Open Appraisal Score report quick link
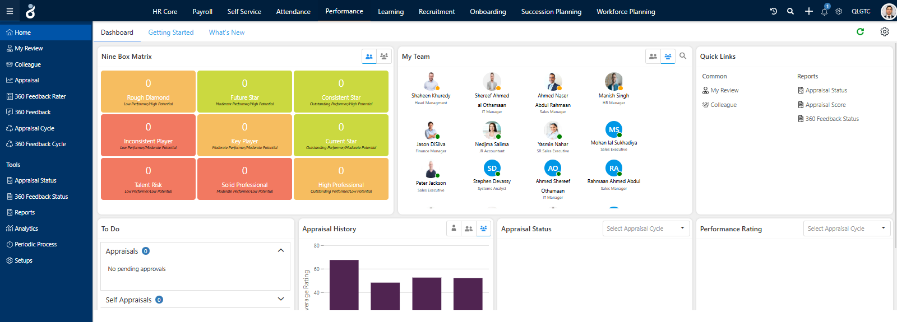The image size is (897, 322). pos(822,105)
